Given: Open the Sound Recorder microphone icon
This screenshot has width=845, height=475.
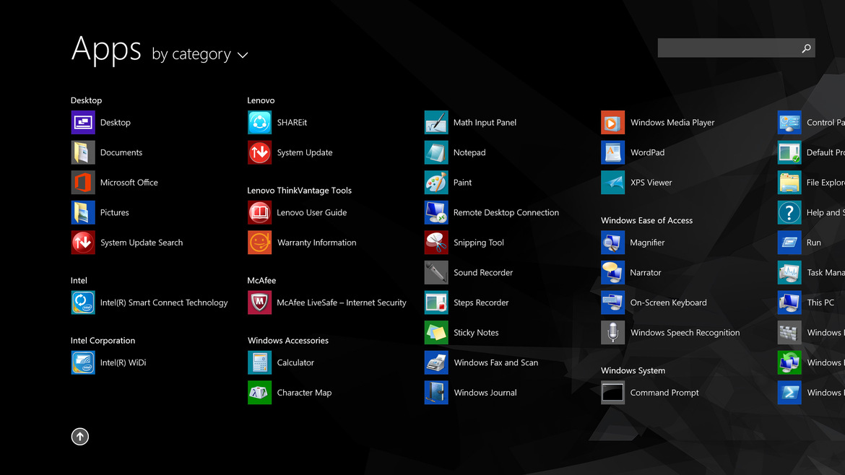Looking at the screenshot, I should 436,272.
